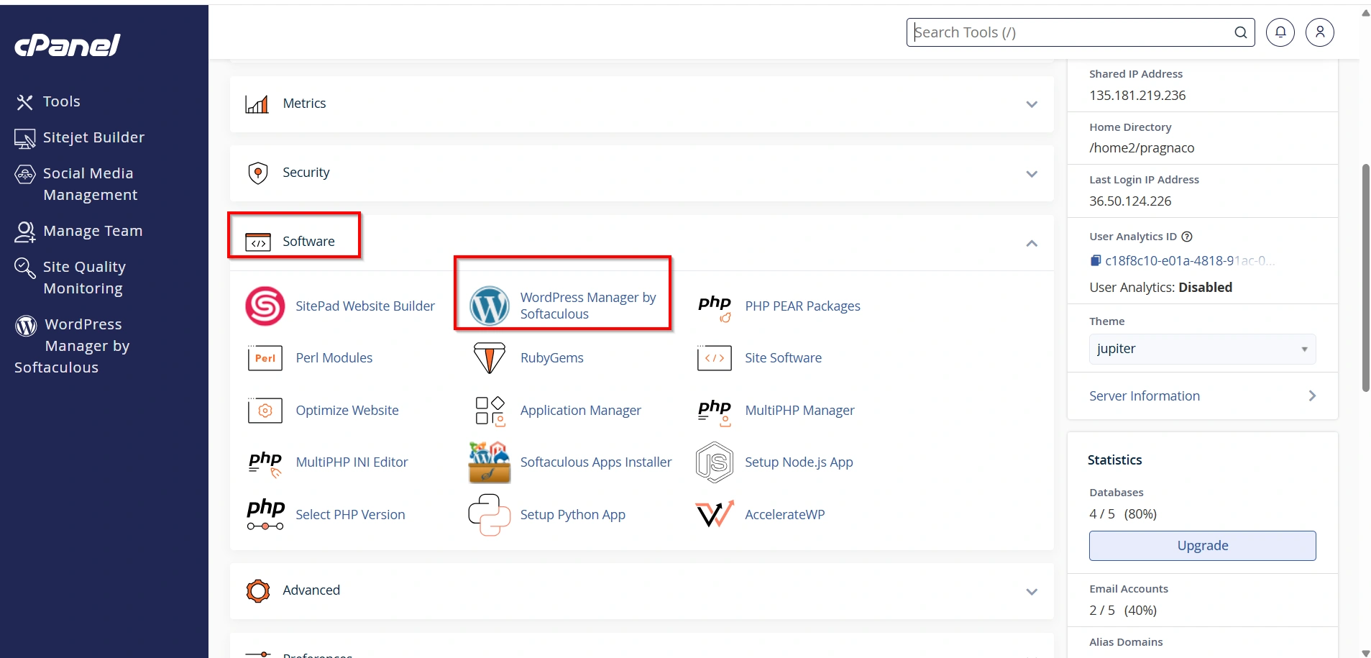Click the Software section header text
Viewport: 1371px width, 658px height.
click(308, 242)
